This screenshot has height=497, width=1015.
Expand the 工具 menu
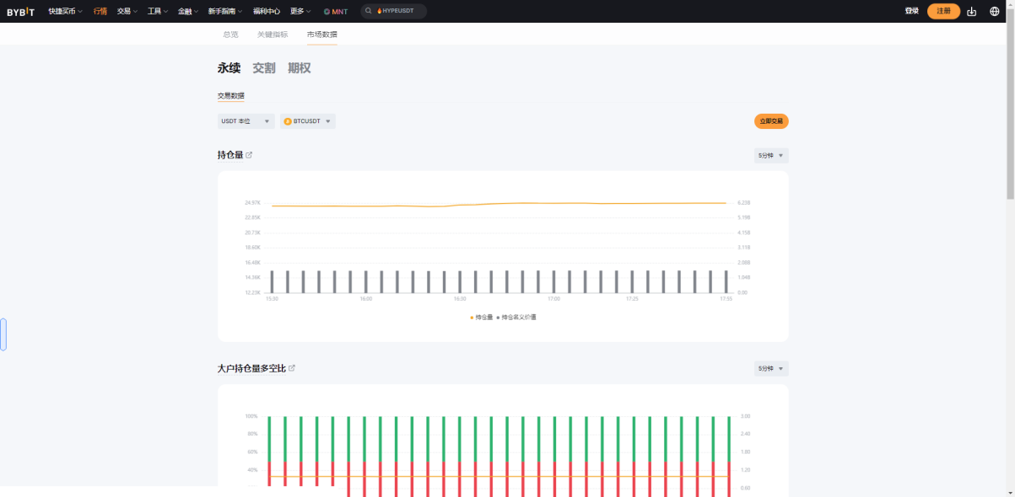point(157,12)
